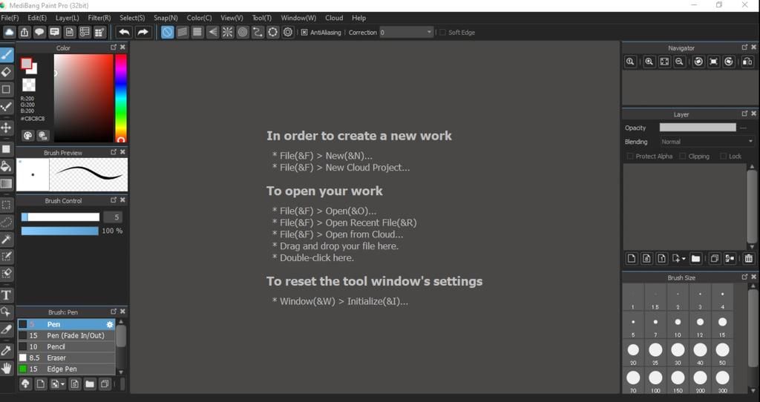
Task: Choose the Magic Wand tool
Action: (x=6, y=240)
